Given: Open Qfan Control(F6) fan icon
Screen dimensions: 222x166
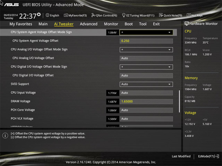Looking at the screenshot, I should coord(93,15).
